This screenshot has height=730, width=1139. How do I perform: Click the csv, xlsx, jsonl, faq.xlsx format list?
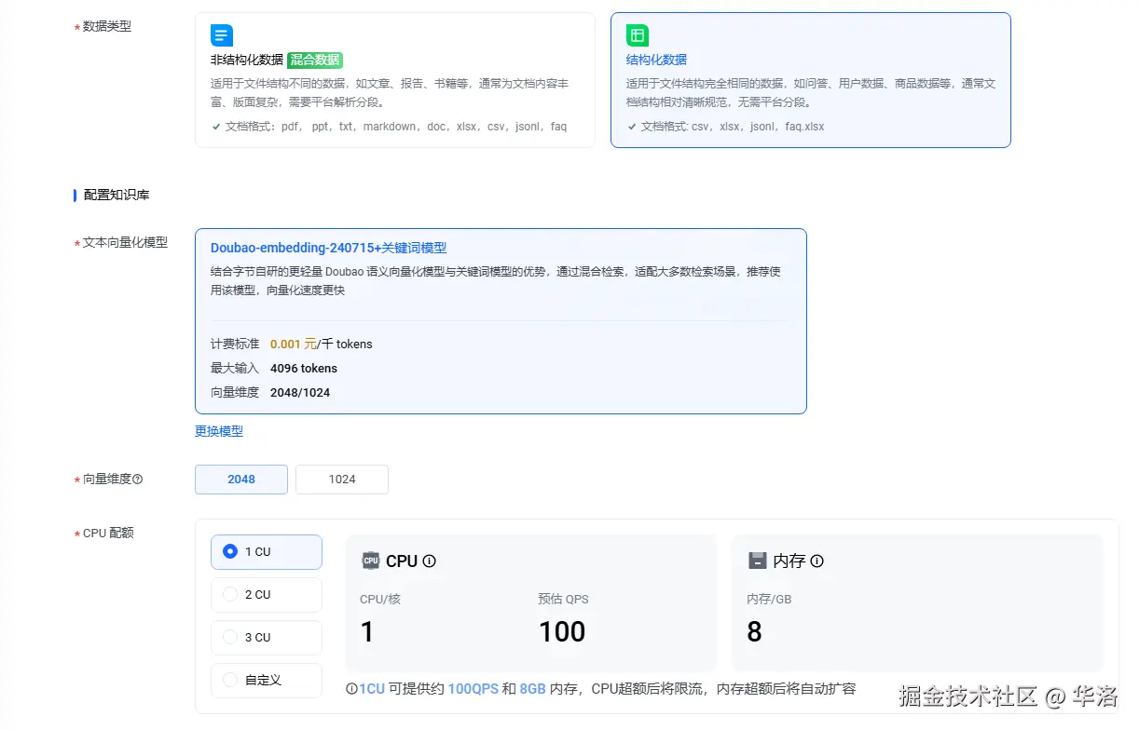[758, 127]
